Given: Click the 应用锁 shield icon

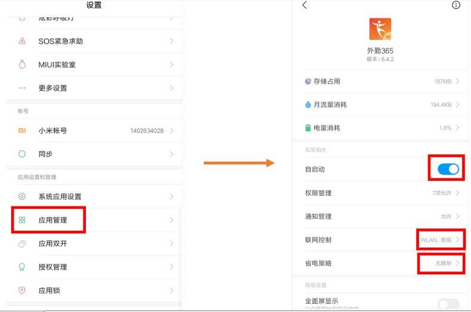Looking at the screenshot, I should pos(22,291).
